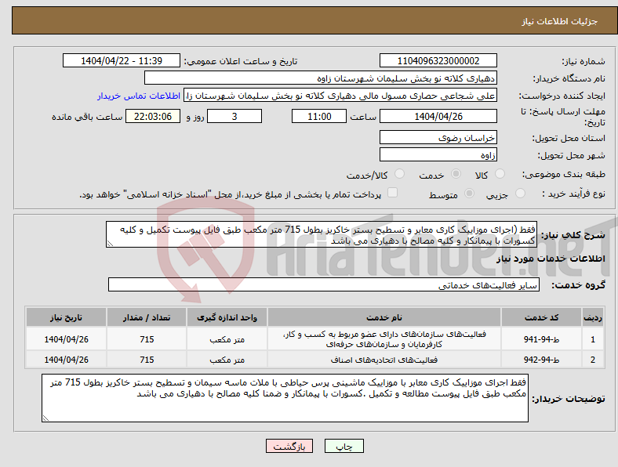
Task: Open the اطلاعات تماس خریدار link
Action: 139,96
